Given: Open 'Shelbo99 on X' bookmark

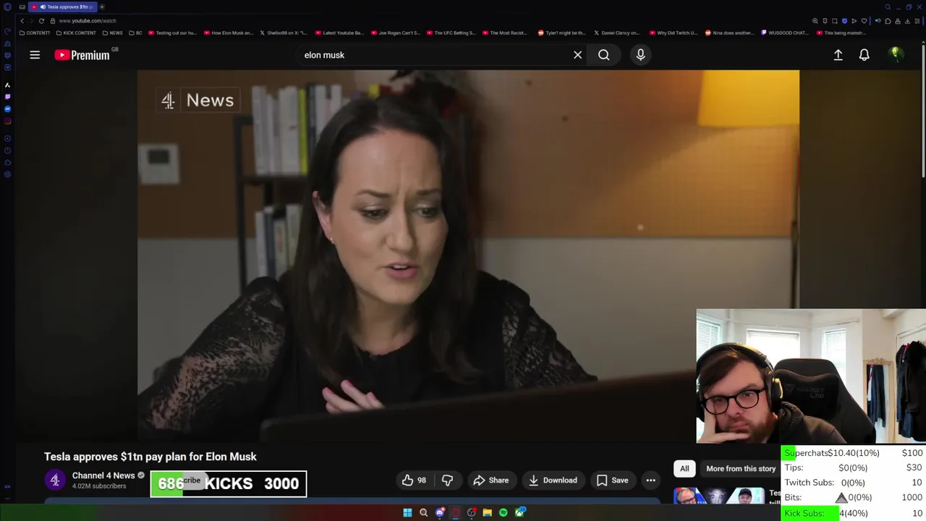Looking at the screenshot, I should click(x=284, y=33).
